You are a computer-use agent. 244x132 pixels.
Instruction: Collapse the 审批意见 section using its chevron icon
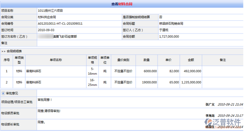3,93
